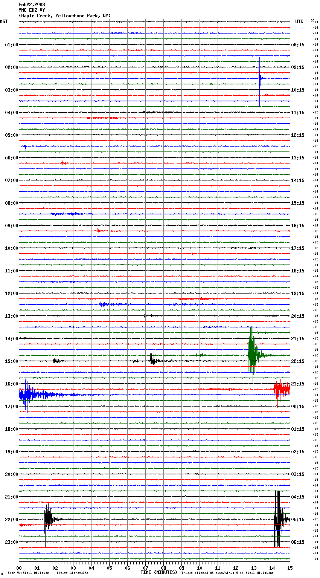Click the "21:15" UTC row label

[298, 339]
